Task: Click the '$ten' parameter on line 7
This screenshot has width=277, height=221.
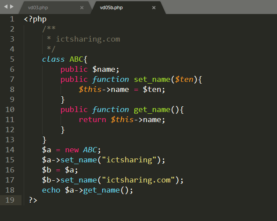Action: (184, 79)
